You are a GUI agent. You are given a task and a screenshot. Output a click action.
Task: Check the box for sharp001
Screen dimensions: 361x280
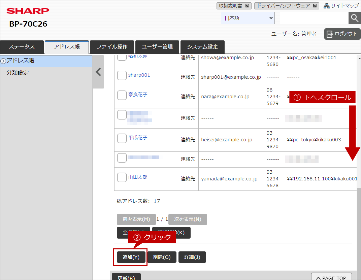pyautogui.click(x=122, y=75)
